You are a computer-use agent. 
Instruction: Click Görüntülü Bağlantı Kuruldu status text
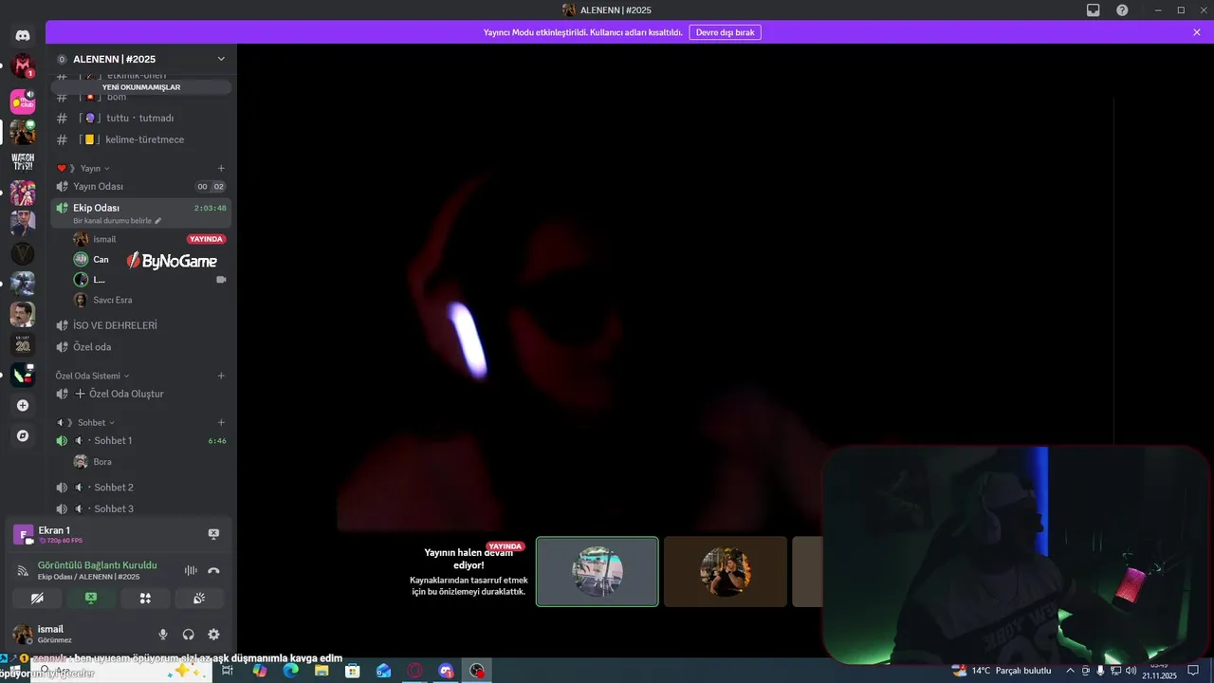[x=98, y=565]
